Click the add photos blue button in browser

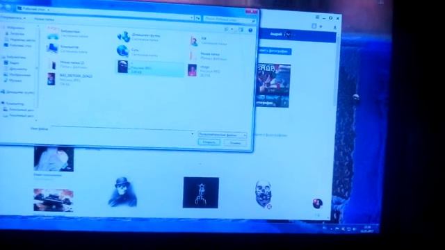275,51
